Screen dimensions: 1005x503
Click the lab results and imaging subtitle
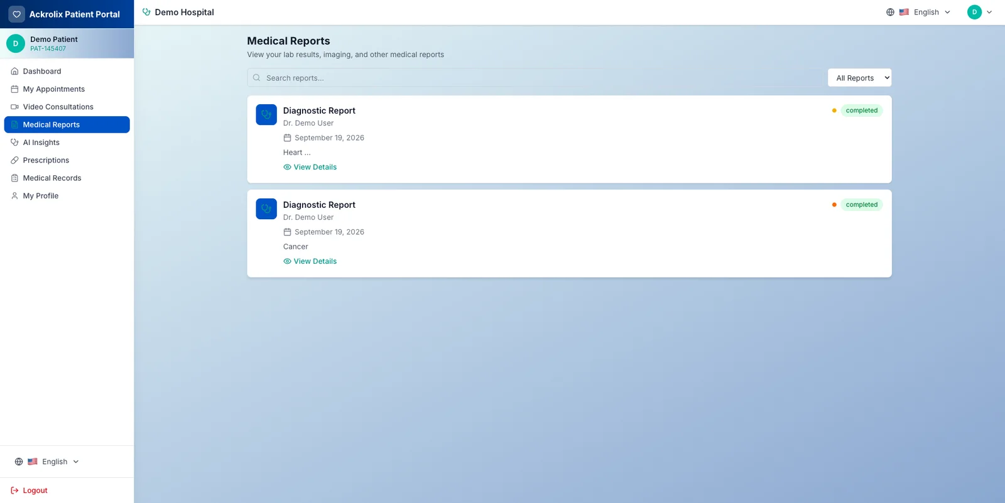point(345,55)
